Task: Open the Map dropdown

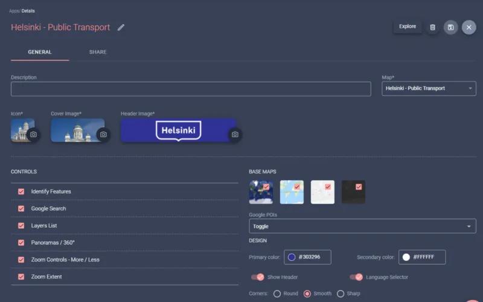Action: pos(429,88)
